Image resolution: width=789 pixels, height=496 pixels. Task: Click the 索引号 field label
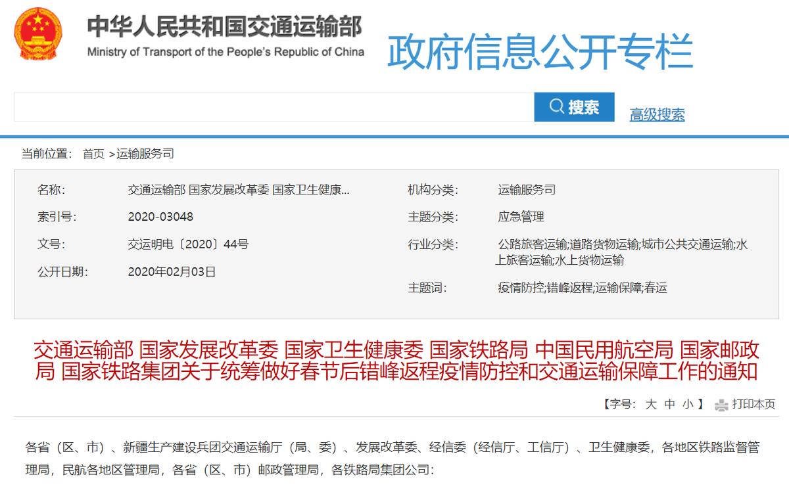tap(57, 217)
